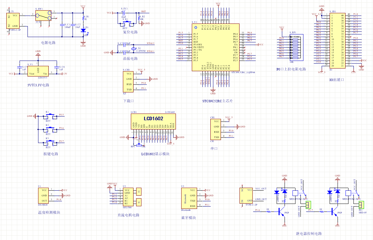Click the S_C5 1uF capacitor
Image resolution: width=373 pixels, height=240 pixels.
click(20, 67)
